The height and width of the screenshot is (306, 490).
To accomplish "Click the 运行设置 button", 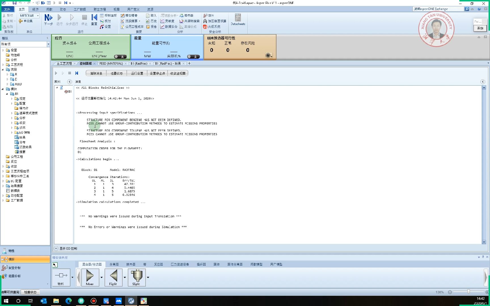I will point(137,73).
